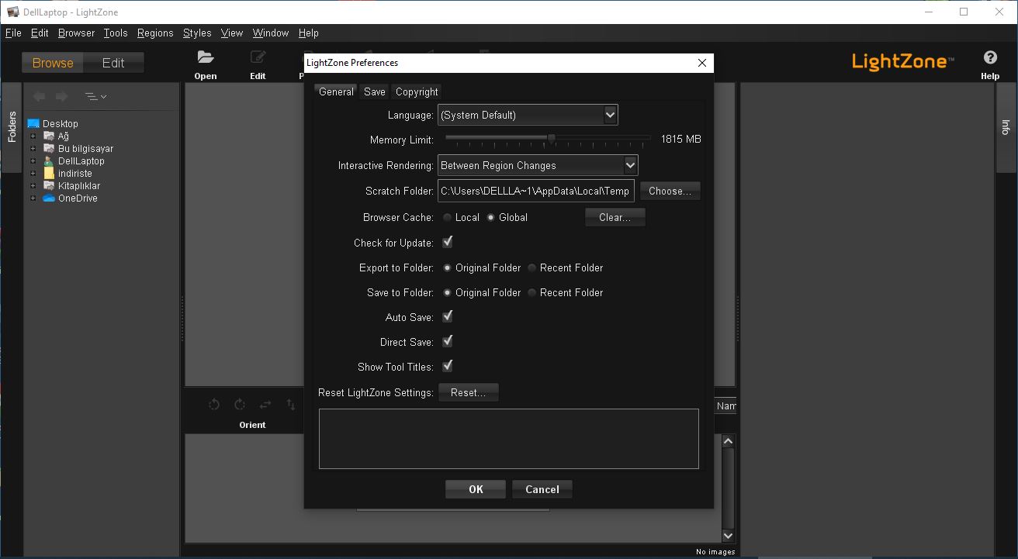Image resolution: width=1018 pixels, height=559 pixels.
Task: Switch to the Copyright preferences tab
Action: click(417, 91)
